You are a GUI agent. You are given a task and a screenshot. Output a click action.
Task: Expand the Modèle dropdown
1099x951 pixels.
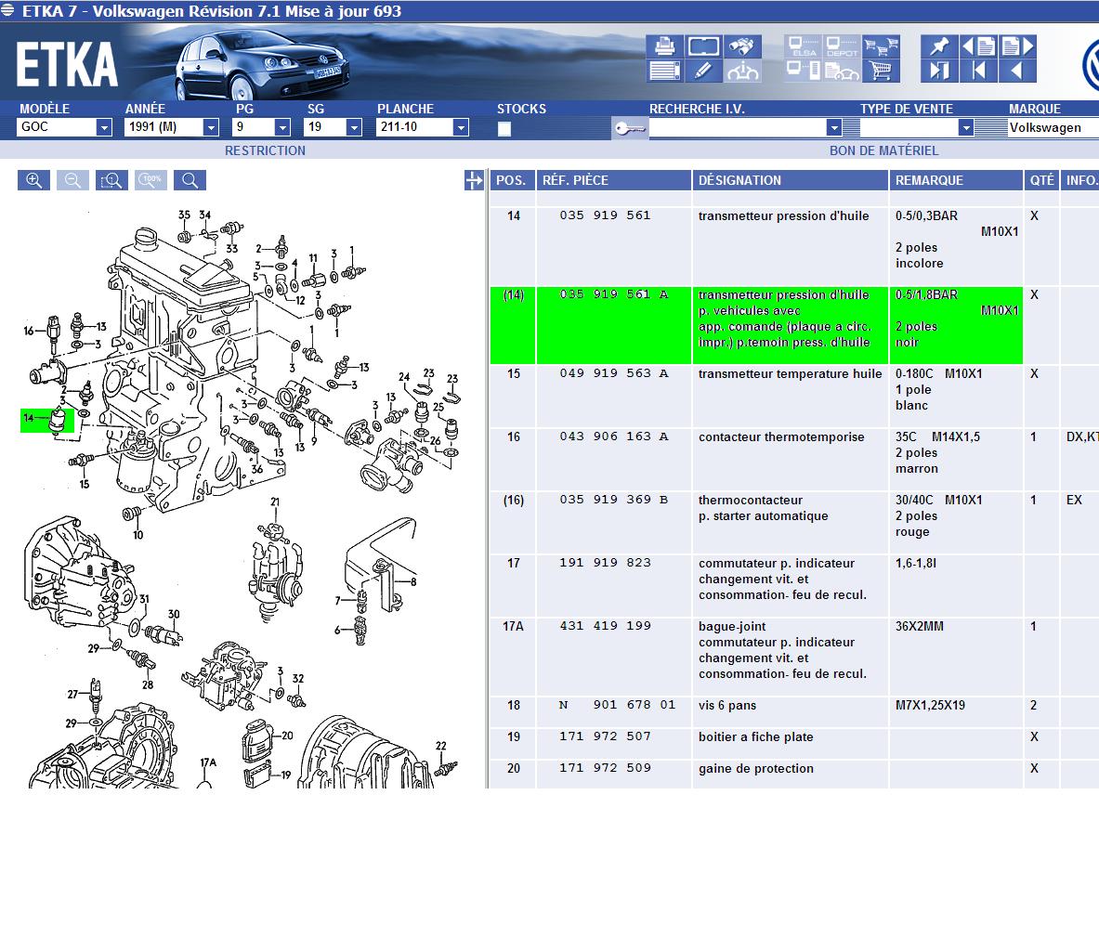104,127
